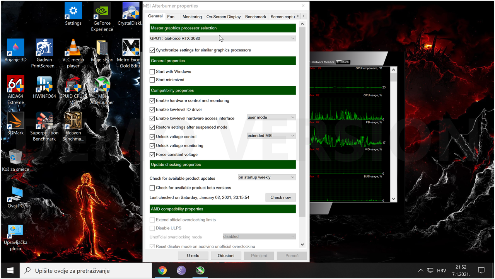Open the Ovaj PC desktop icon
495x279 pixels.
click(15, 197)
